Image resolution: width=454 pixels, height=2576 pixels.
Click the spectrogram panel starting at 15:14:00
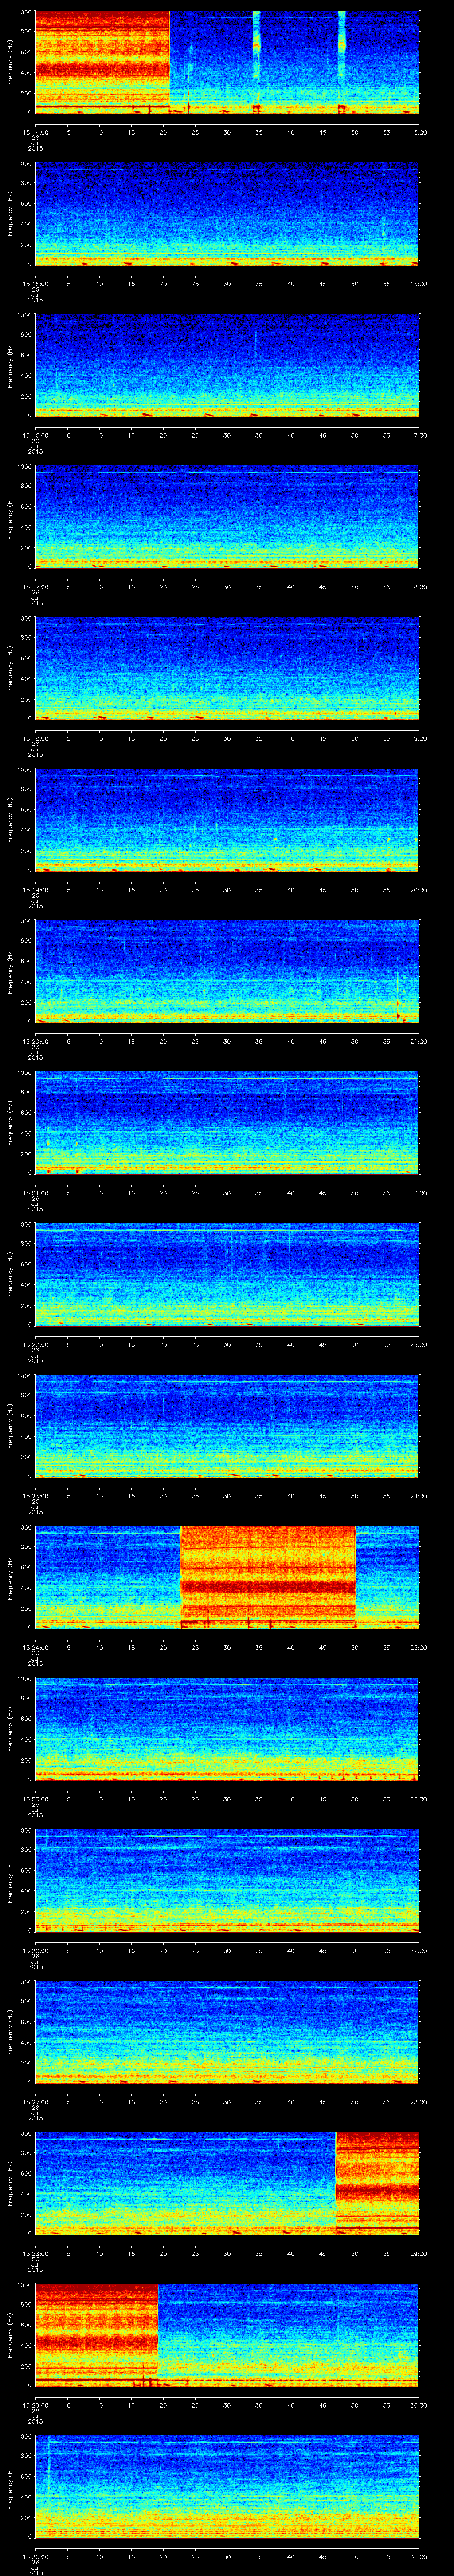coord(227,62)
